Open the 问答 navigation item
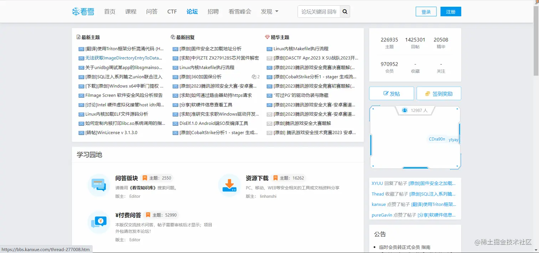 tap(152, 11)
